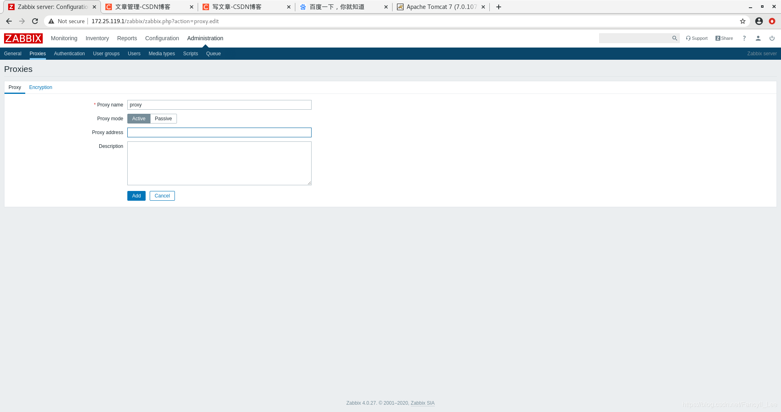
Task: Click the browser address bar URL
Action: 155,21
